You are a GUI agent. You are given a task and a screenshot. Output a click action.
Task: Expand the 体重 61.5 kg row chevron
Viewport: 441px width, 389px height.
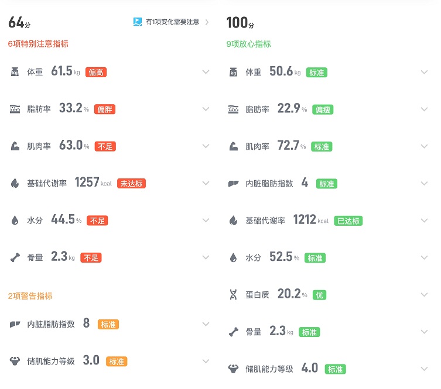click(206, 72)
